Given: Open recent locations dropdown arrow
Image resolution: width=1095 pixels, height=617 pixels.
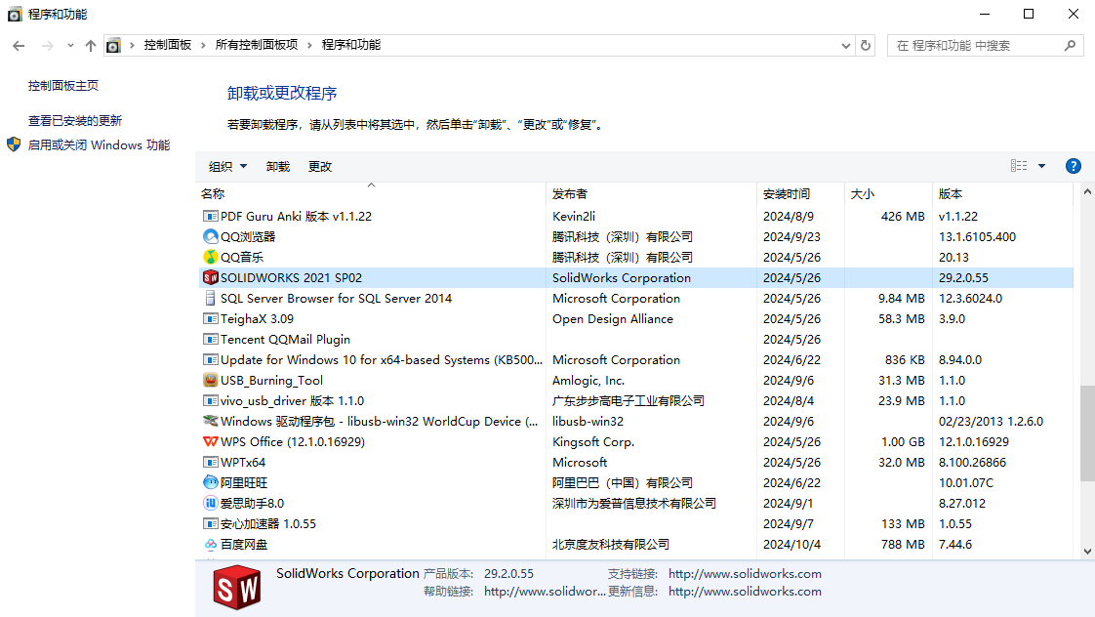Looking at the screenshot, I should [x=70, y=46].
